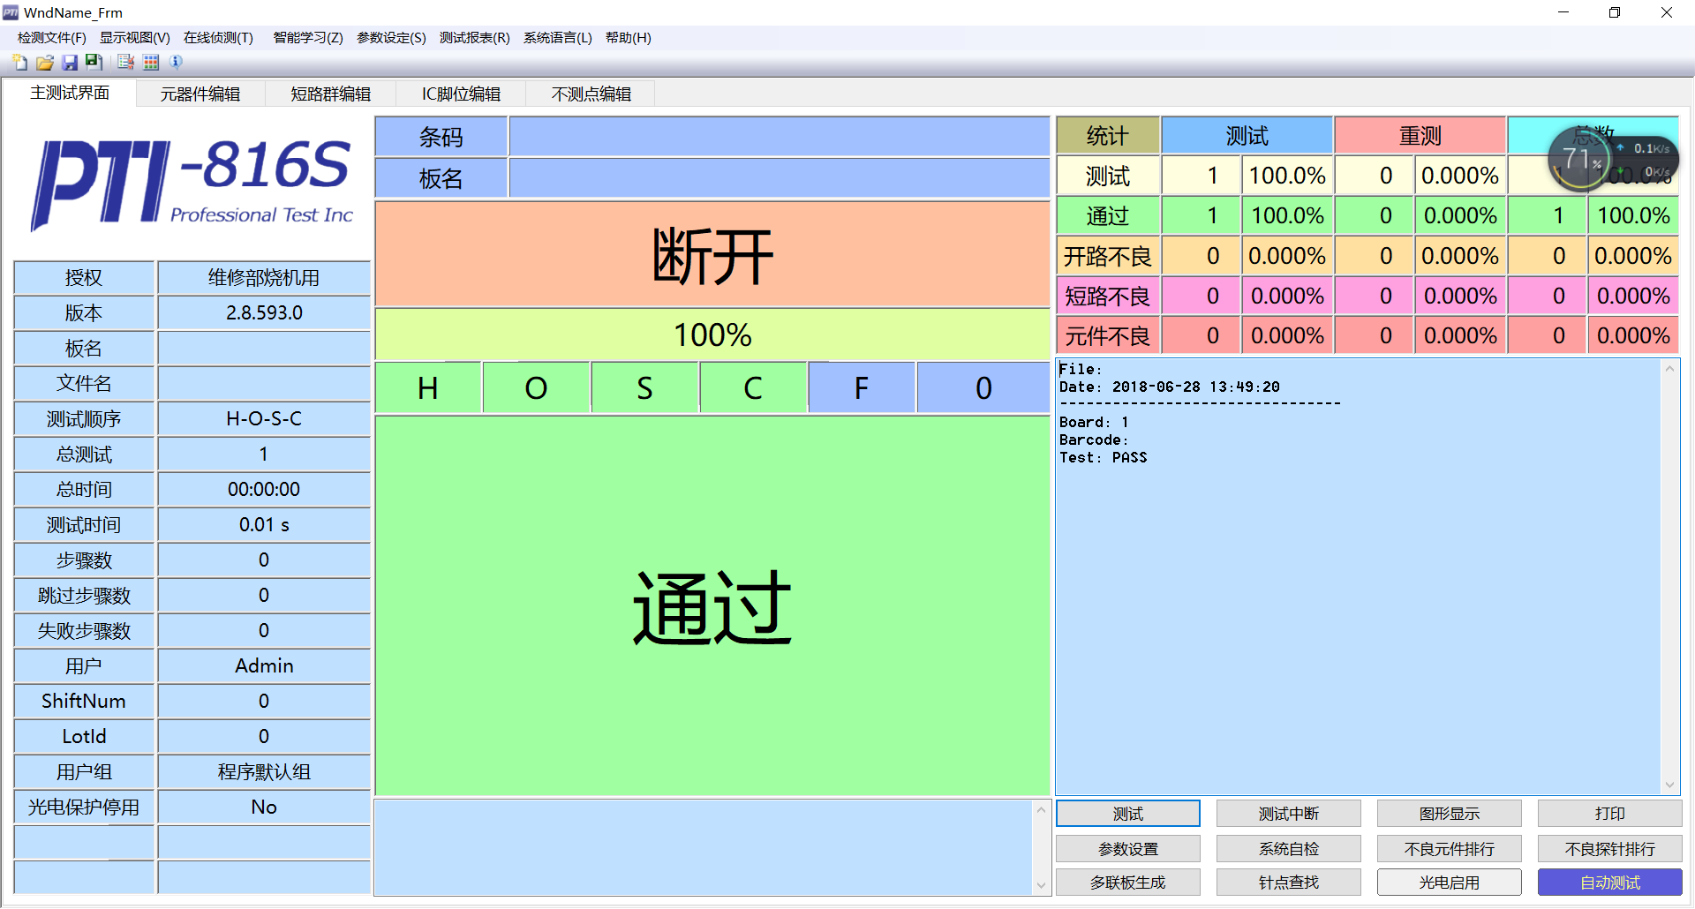Viewport: 1695px width, 909px height.
Task: Click the large 通过 result panel
Action: 712,606
